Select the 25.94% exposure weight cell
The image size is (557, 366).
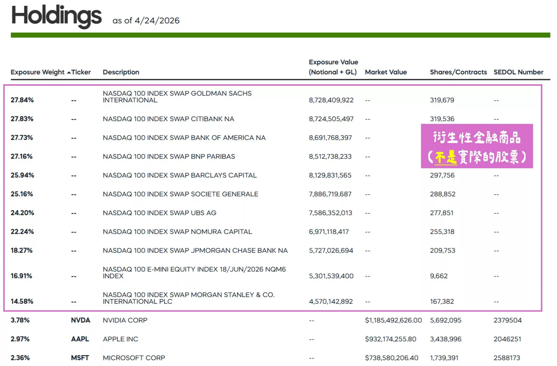click(22, 175)
